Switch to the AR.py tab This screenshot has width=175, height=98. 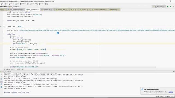click(x=74, y=10)
